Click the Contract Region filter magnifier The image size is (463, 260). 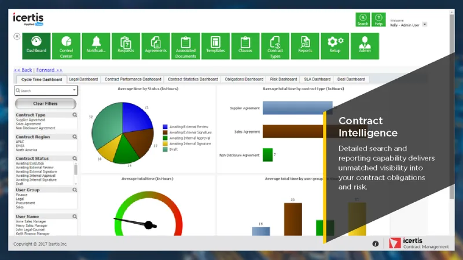click(x=75, y=137)
